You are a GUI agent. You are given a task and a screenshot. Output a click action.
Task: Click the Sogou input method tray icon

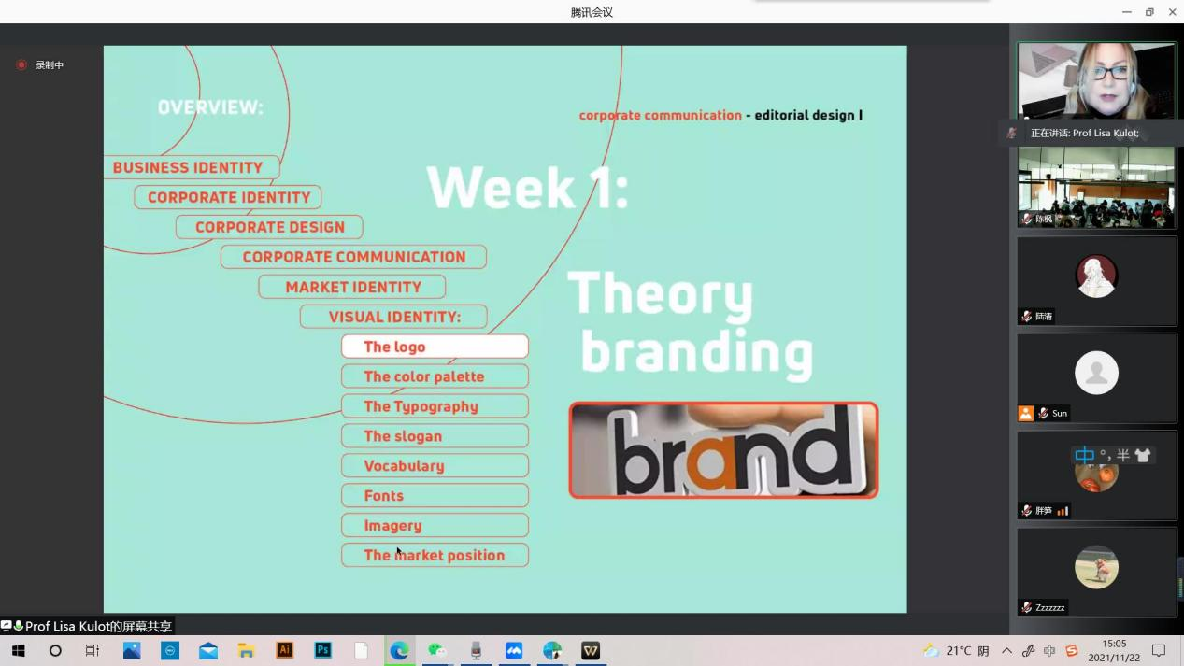[1072, 650]
